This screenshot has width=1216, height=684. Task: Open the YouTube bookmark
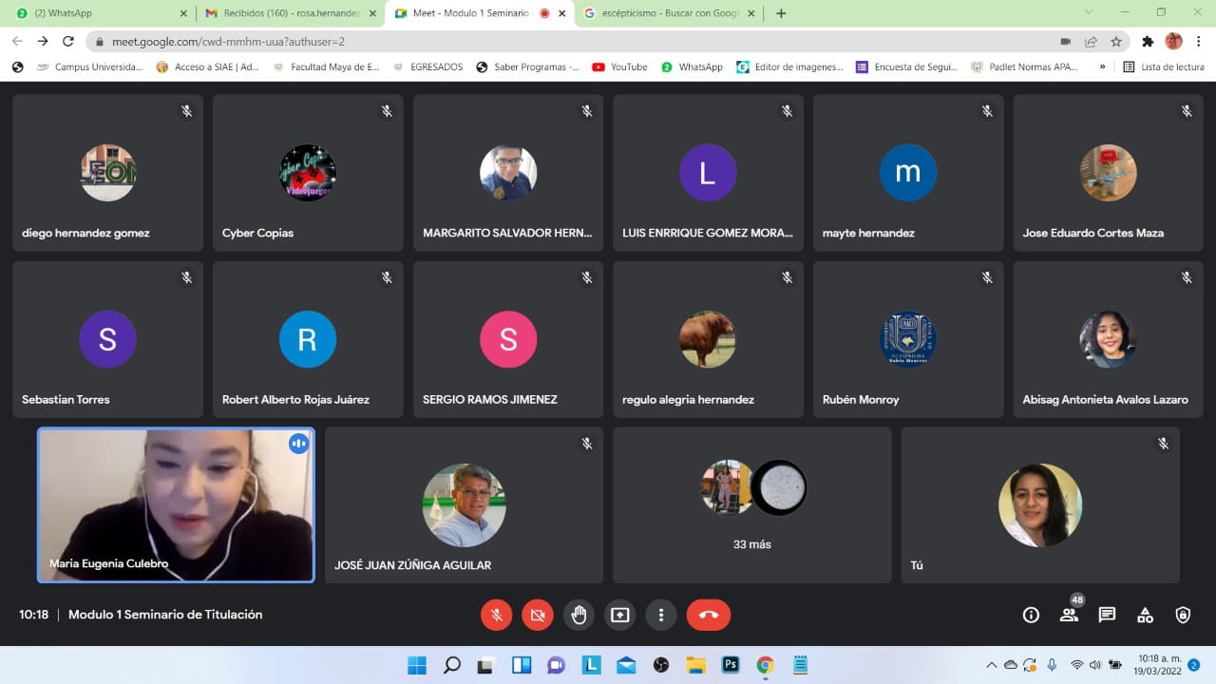pos(619,67)
